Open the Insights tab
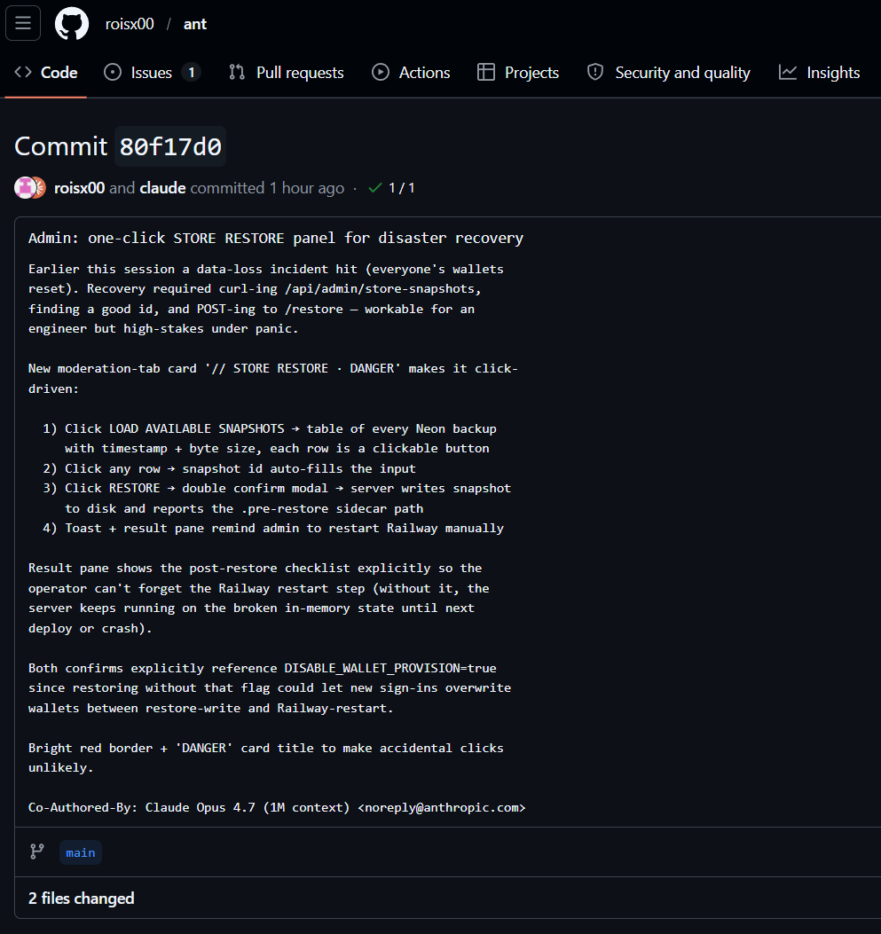Screen dimensions: 881x934 click(x=820, y=73)
